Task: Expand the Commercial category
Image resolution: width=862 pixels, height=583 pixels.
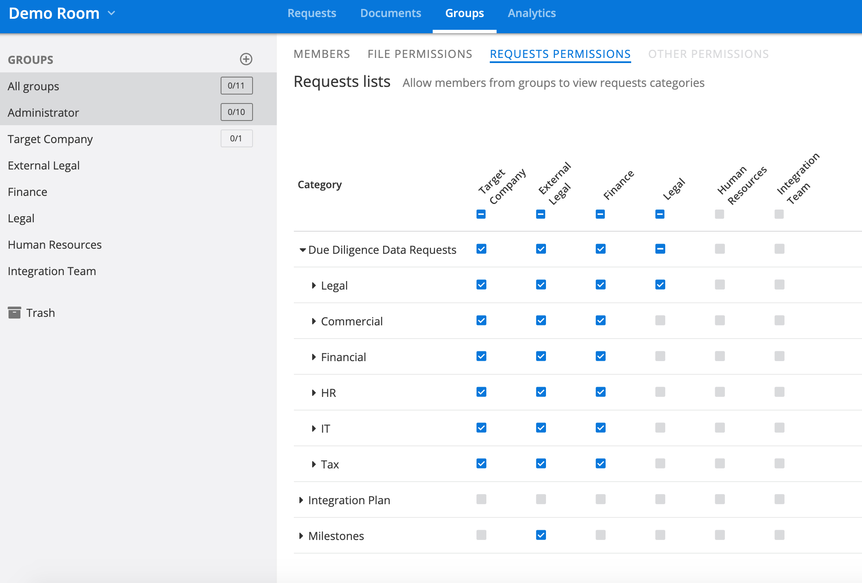Action: (314, 321)
